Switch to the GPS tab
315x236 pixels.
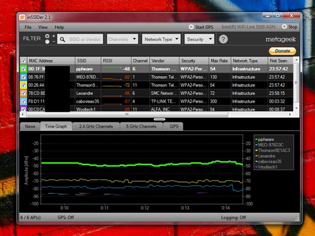click(174, 127)
